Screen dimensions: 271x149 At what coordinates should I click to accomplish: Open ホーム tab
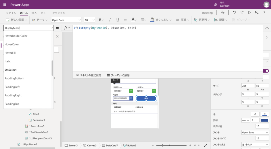(24, 13)
